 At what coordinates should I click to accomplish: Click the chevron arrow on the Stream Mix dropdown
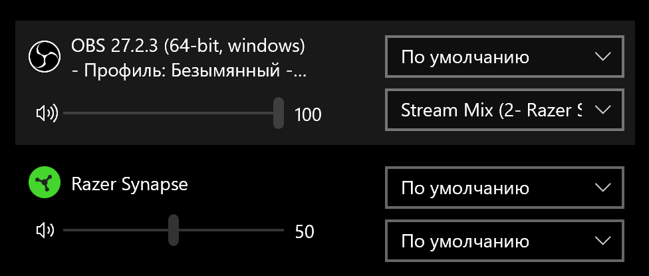click(602, 110)
